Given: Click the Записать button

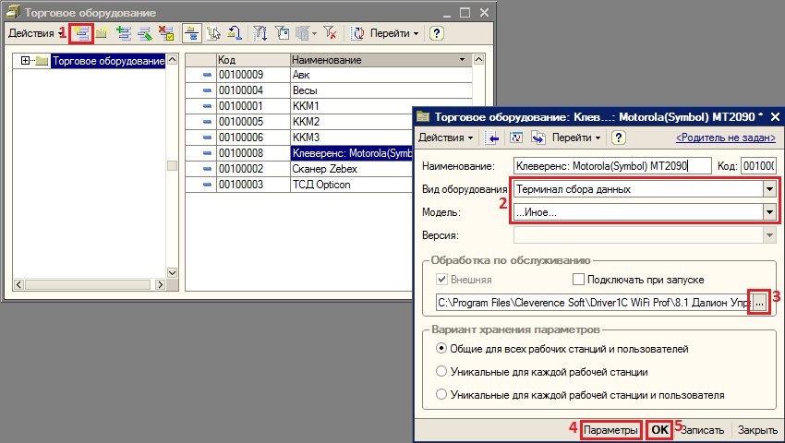Looking at the screenshot, I should pyautogui.click(x=702, y=430).
